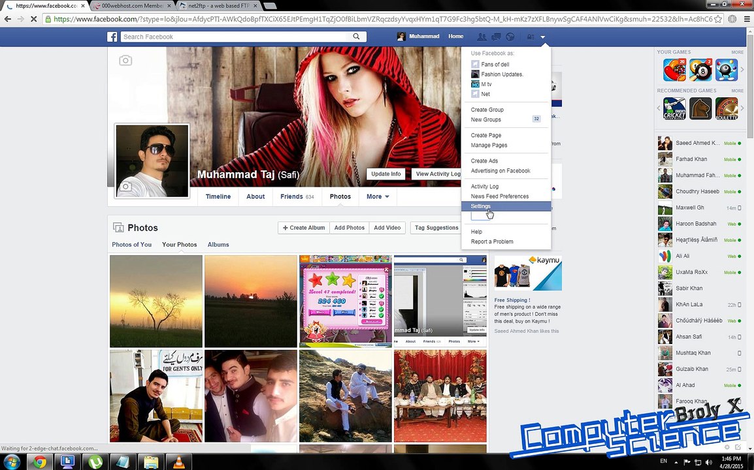Click the Update Info button
The image size is (754, 470).
click(x=385, y=174)
